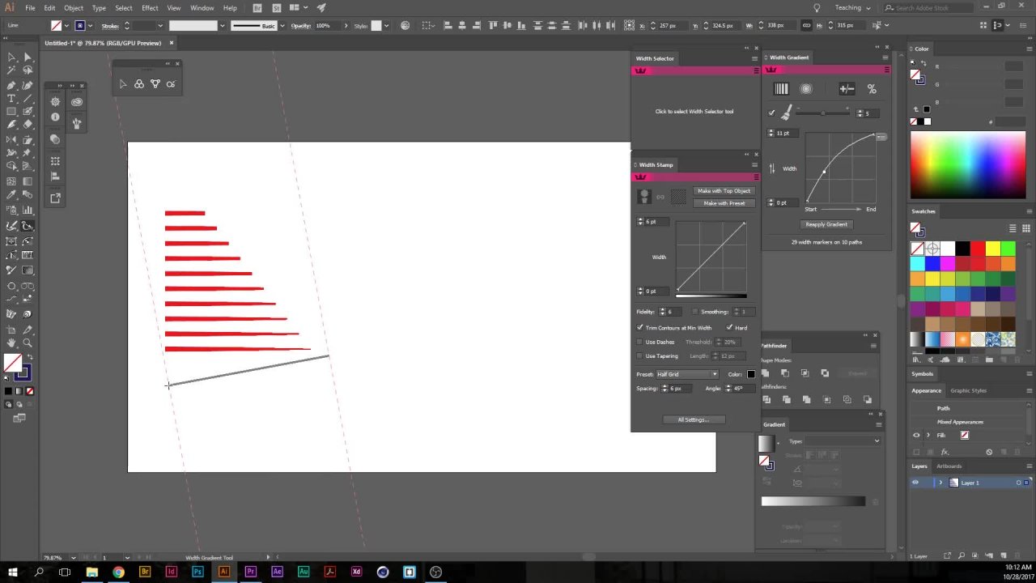Click the Make with Top Object button
Screen dimensions: 1036x583
pos(724,191)
